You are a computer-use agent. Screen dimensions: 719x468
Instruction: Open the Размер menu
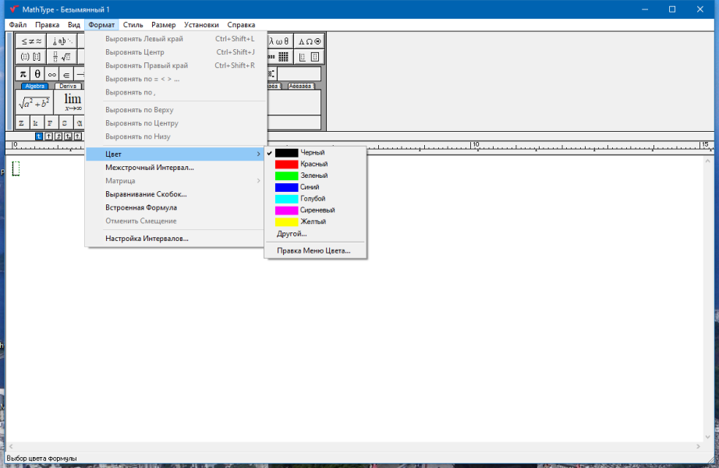click(164, 25)
